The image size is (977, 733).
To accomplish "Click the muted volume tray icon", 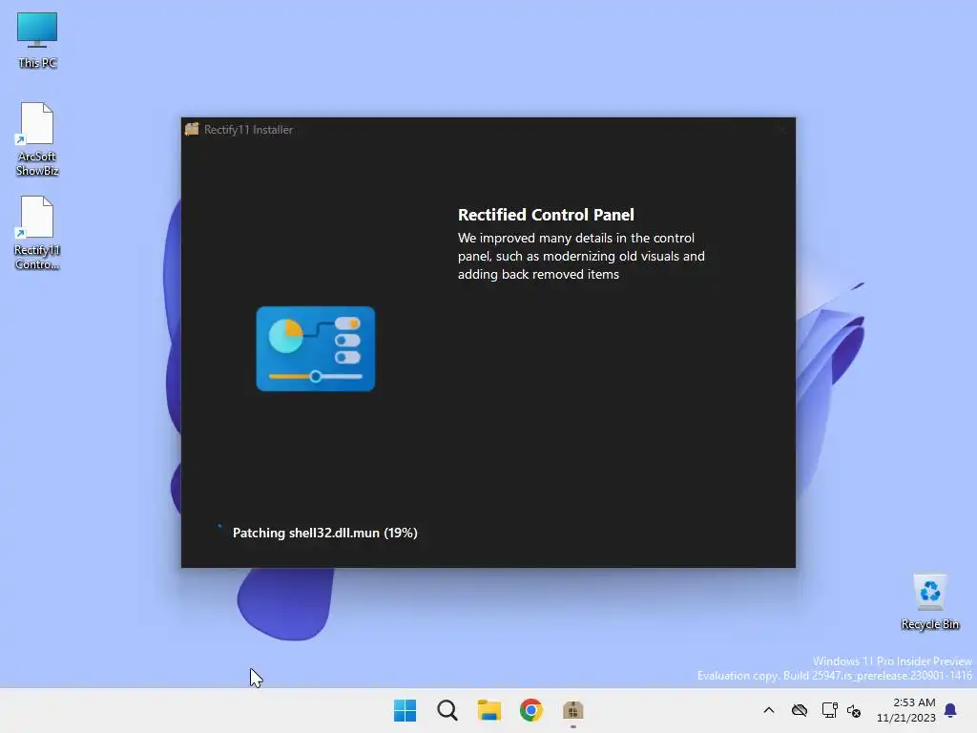I will (x=854, y=710).
